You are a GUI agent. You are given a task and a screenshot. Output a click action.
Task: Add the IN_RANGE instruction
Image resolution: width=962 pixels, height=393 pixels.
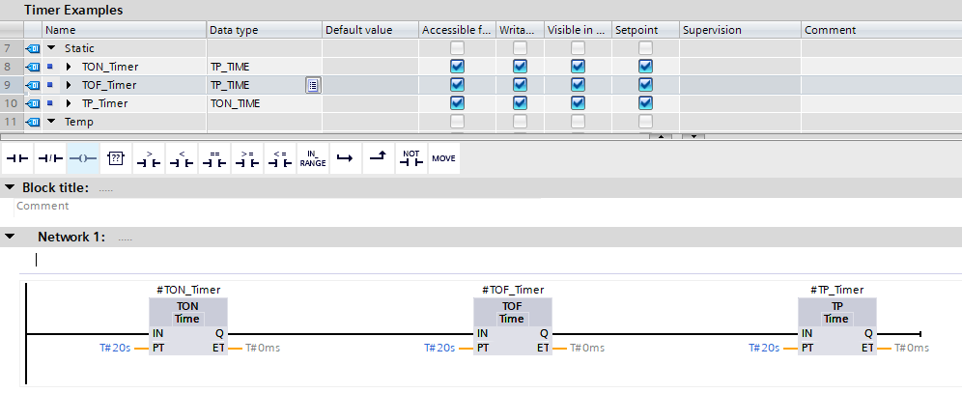(312, 157)
